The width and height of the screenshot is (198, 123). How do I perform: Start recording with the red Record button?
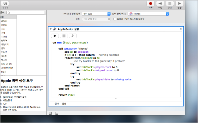point(150,3)
